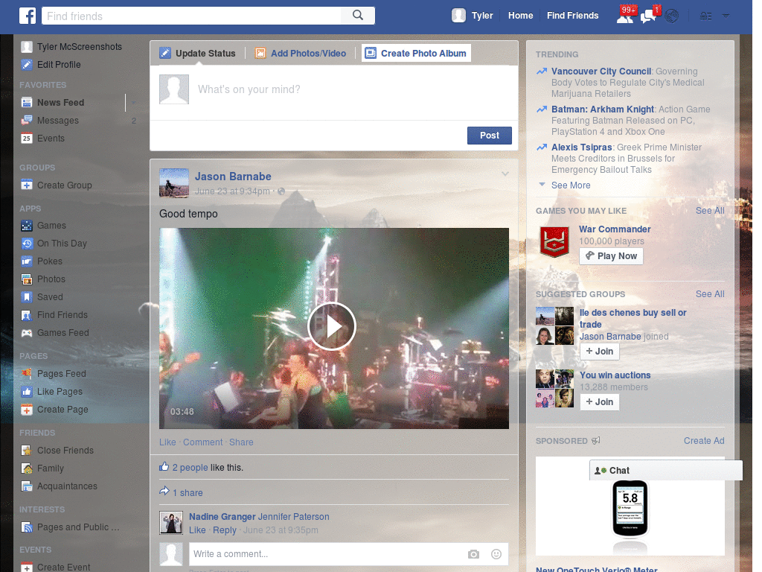Image resolution: width=762 pixels, height=572 pixels.
Task: Click the privacy shortcuts lock icon
Action: tap(705, 16)
